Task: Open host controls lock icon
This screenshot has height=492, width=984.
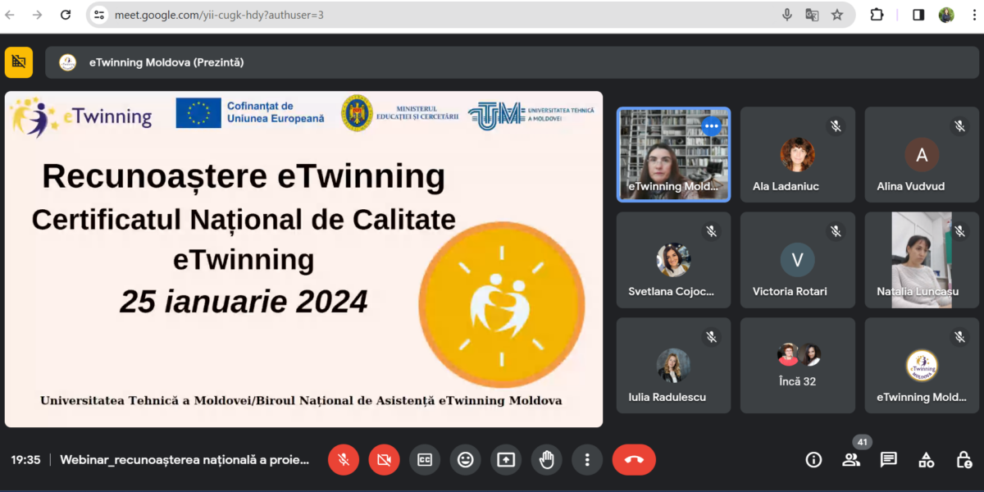Action: (963, 460)
